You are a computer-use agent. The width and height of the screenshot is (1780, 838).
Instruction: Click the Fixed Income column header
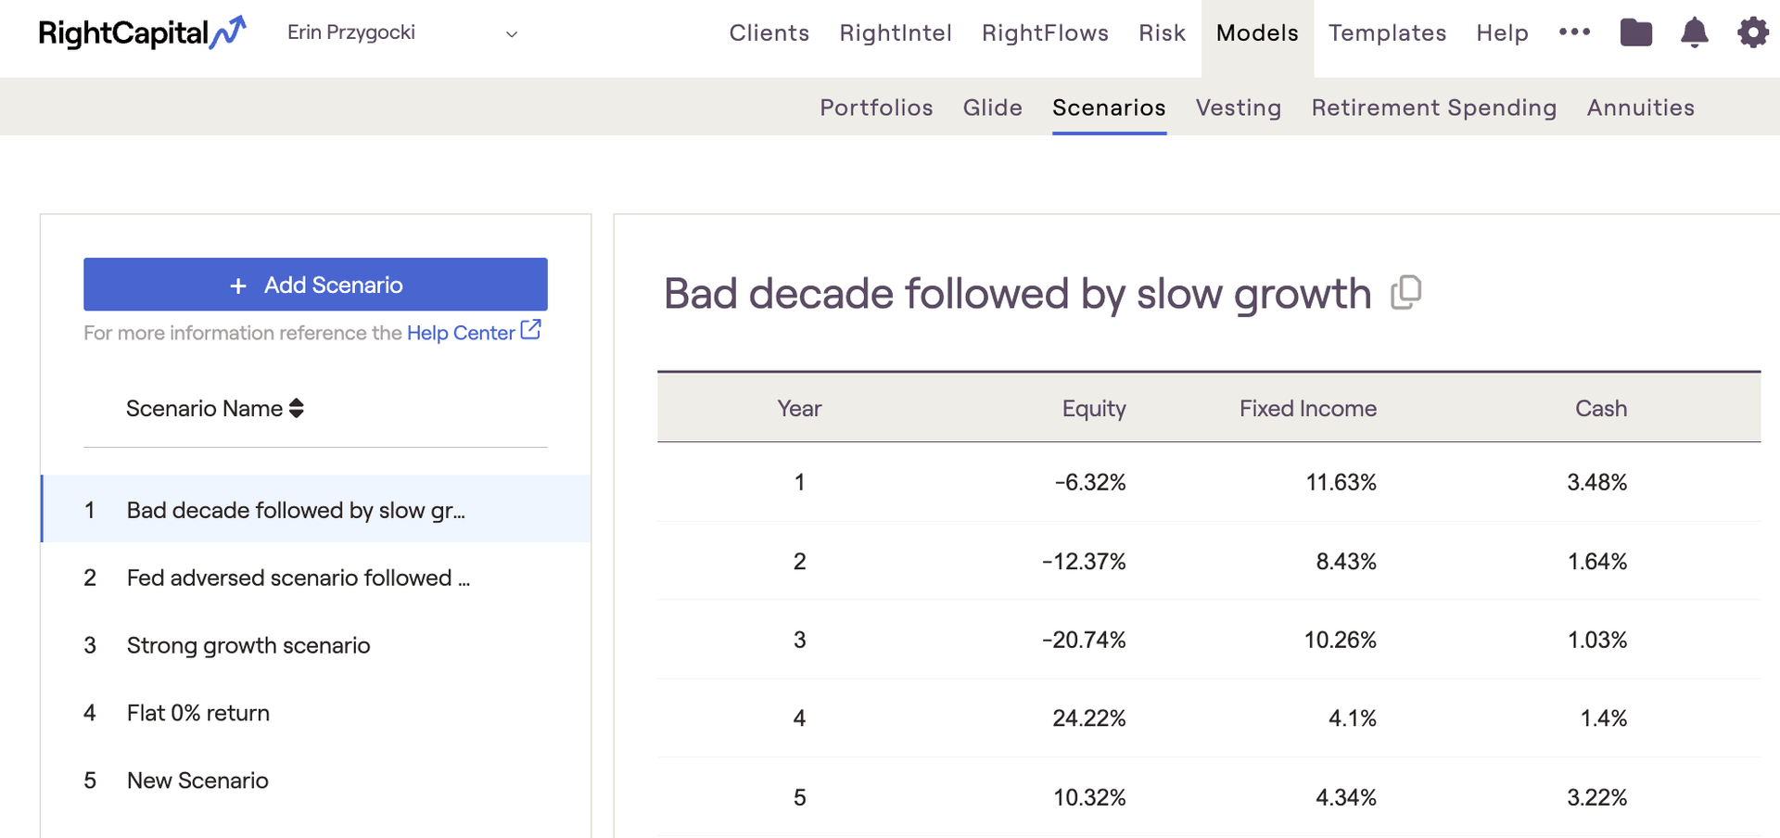click(1308, 409)
